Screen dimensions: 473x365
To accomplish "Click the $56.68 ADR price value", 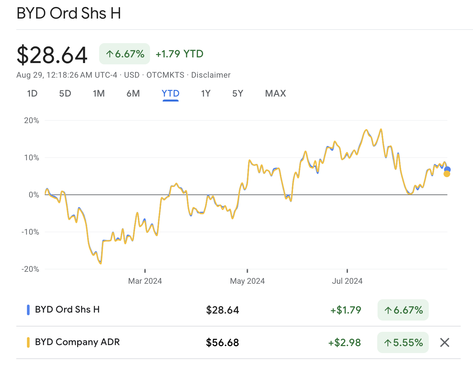I will [x=223, y=342].
